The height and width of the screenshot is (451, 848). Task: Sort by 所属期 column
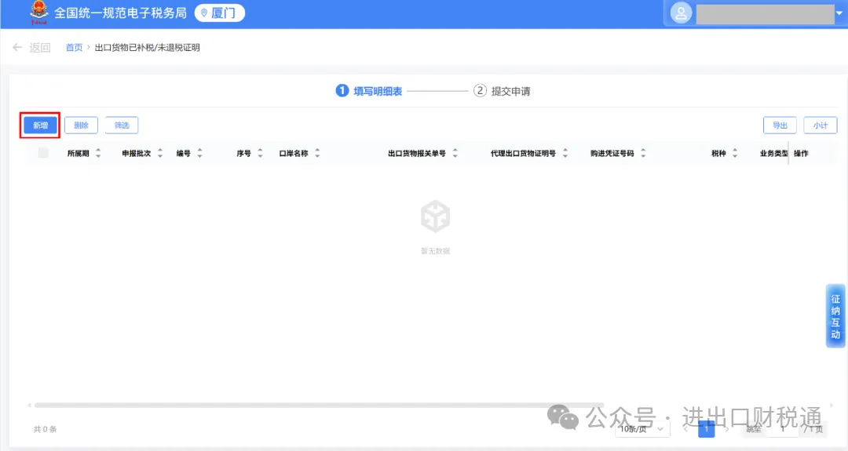(98, 154)
